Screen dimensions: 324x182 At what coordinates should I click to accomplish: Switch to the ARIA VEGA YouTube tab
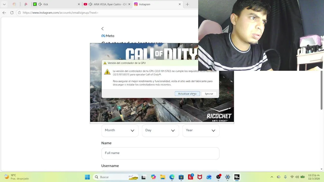107,4
